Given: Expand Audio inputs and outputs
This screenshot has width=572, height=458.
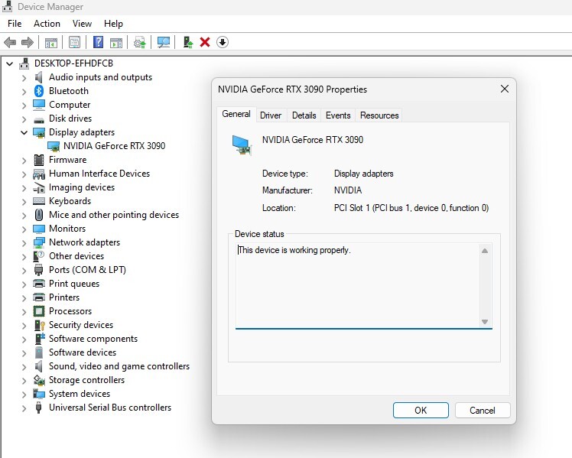Looking at the screenshot, I should point(24,78).
